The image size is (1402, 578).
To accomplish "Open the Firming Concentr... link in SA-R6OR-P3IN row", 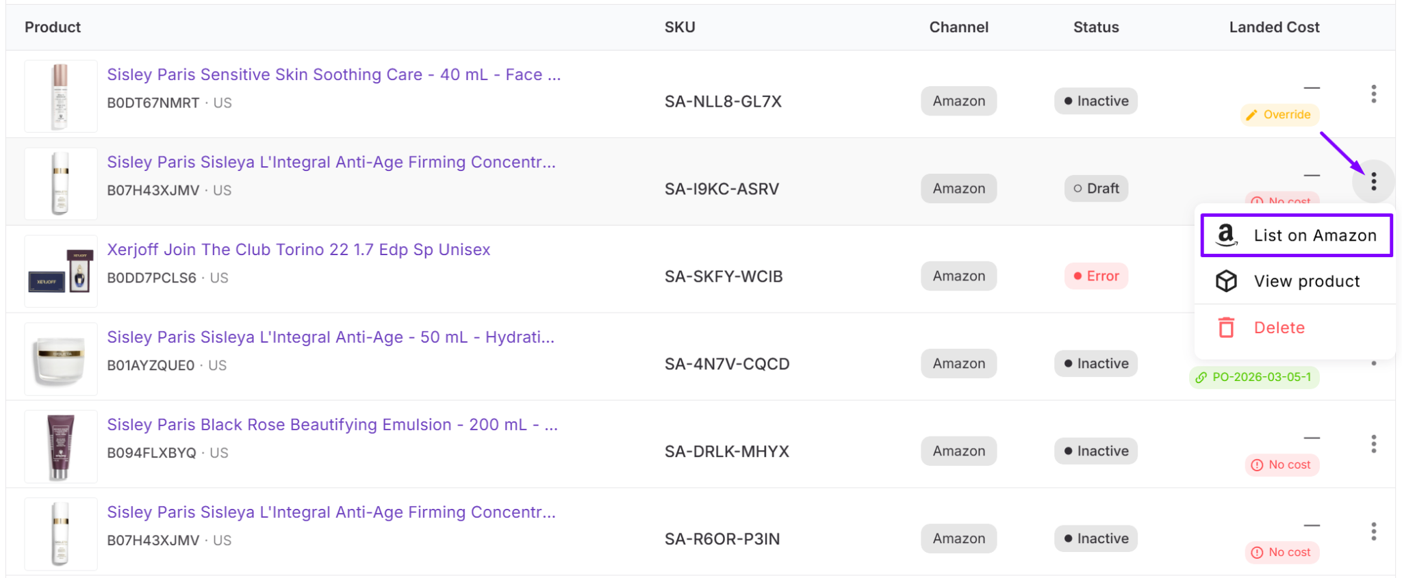I will (x=331, y=512).
